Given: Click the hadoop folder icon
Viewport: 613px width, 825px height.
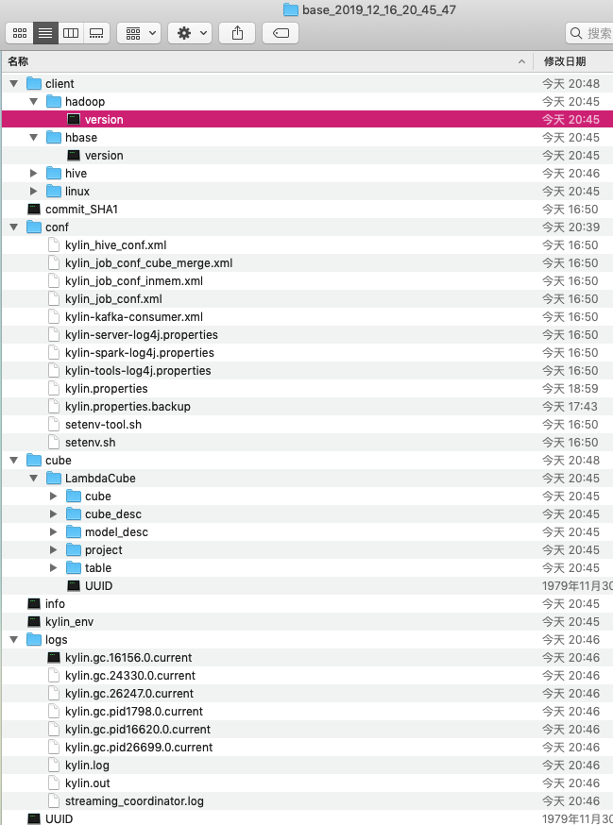Looking at the screenshot, I should pyautogui.click(x=54, y=101).
